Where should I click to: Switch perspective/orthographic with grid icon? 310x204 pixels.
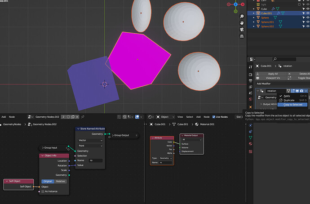click(242, 36)
